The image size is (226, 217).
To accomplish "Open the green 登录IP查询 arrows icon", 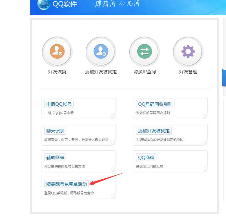I will (145, 51).
